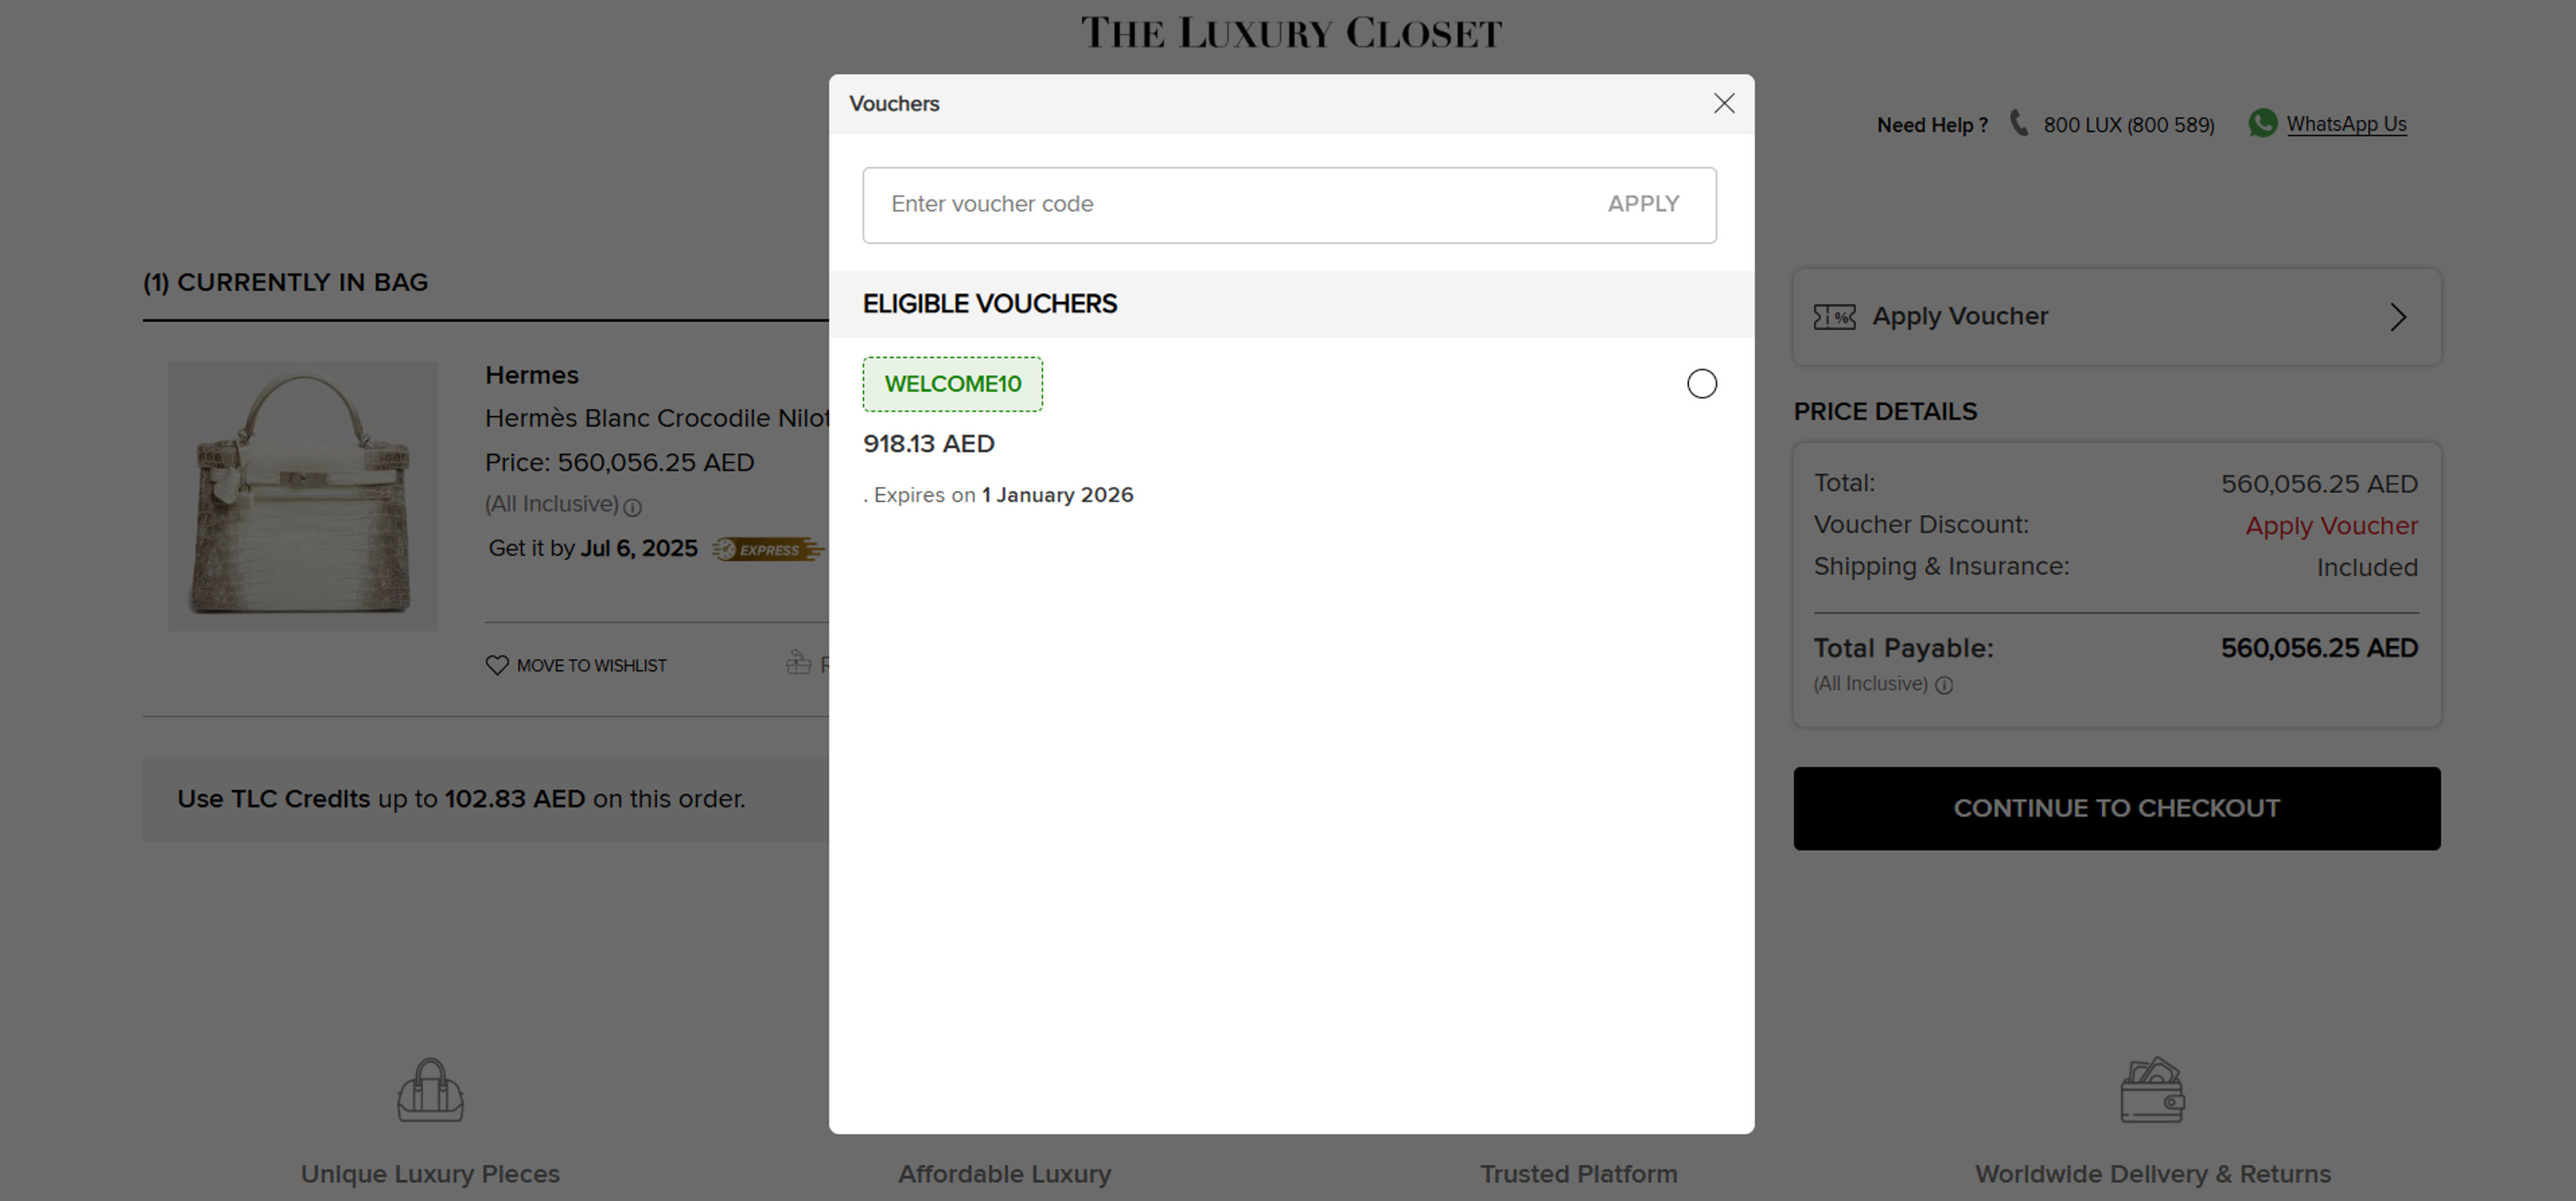Click the 918.13 AED voucher amount
The width and height of the screenshot is (2576, 1201).
point(928,444)
